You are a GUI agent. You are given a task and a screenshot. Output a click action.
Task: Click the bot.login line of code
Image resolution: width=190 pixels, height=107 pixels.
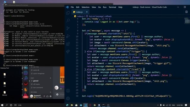(127, 96)
